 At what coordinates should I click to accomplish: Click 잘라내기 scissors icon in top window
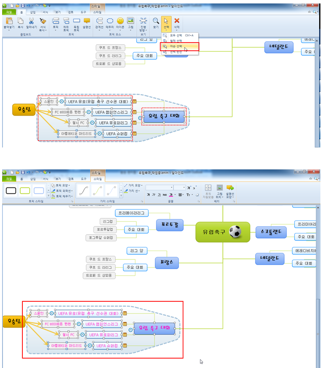point(31,21)
